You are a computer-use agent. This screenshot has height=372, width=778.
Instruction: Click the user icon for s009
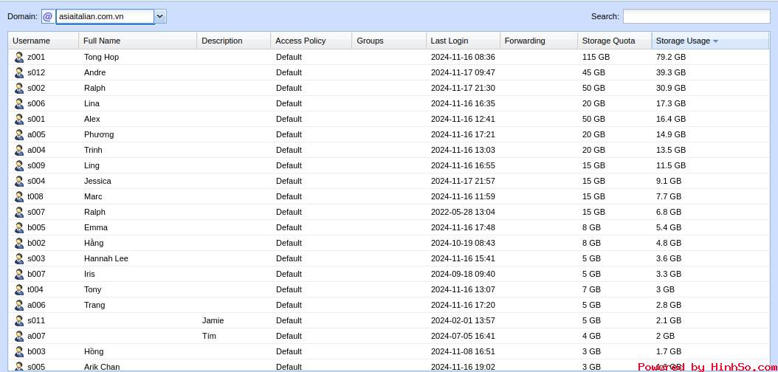(x=19, y=165)
